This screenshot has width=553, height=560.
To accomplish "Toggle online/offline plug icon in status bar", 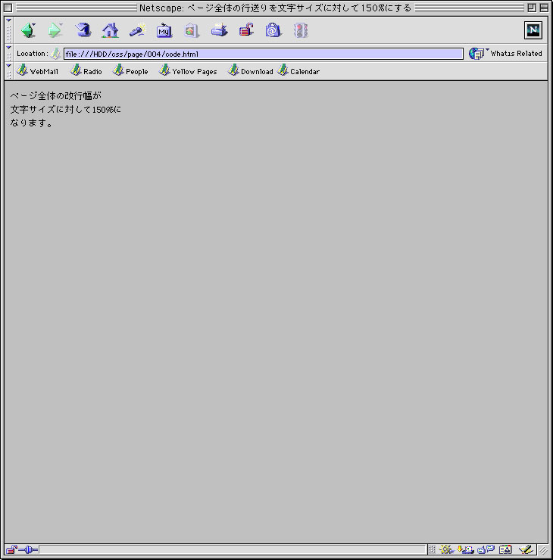I will click(x=28, y=549).
